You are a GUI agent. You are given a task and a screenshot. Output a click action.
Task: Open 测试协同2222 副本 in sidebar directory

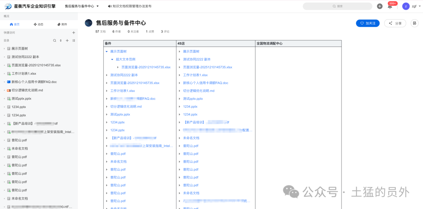pyautogui.click(x=25, y=57)
